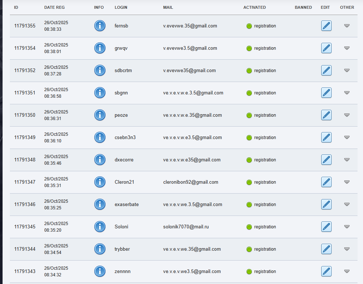The width and height of the screenshot is (363, 284).
Task: Select email ve.v.e.v.we3.5@gmail.com
Action: click(x=192, y=272)
